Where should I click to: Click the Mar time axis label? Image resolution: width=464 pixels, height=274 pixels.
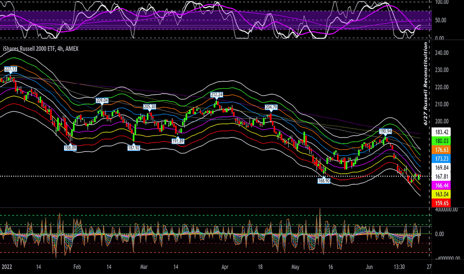click(x=144, y=267)
